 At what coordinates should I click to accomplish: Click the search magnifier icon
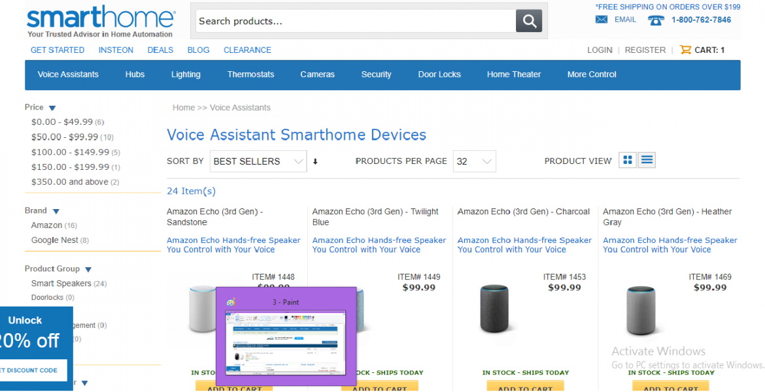(x=528, y=21)
